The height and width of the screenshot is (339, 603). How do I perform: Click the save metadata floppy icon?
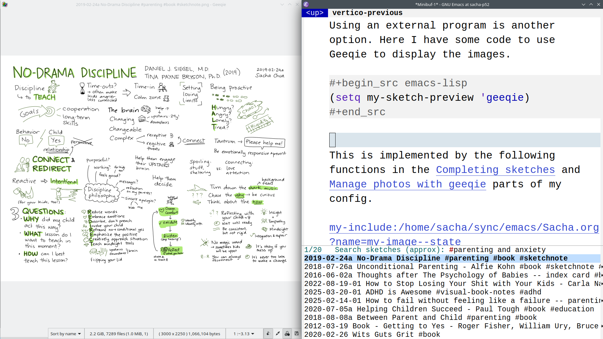[x=297, y=334]
